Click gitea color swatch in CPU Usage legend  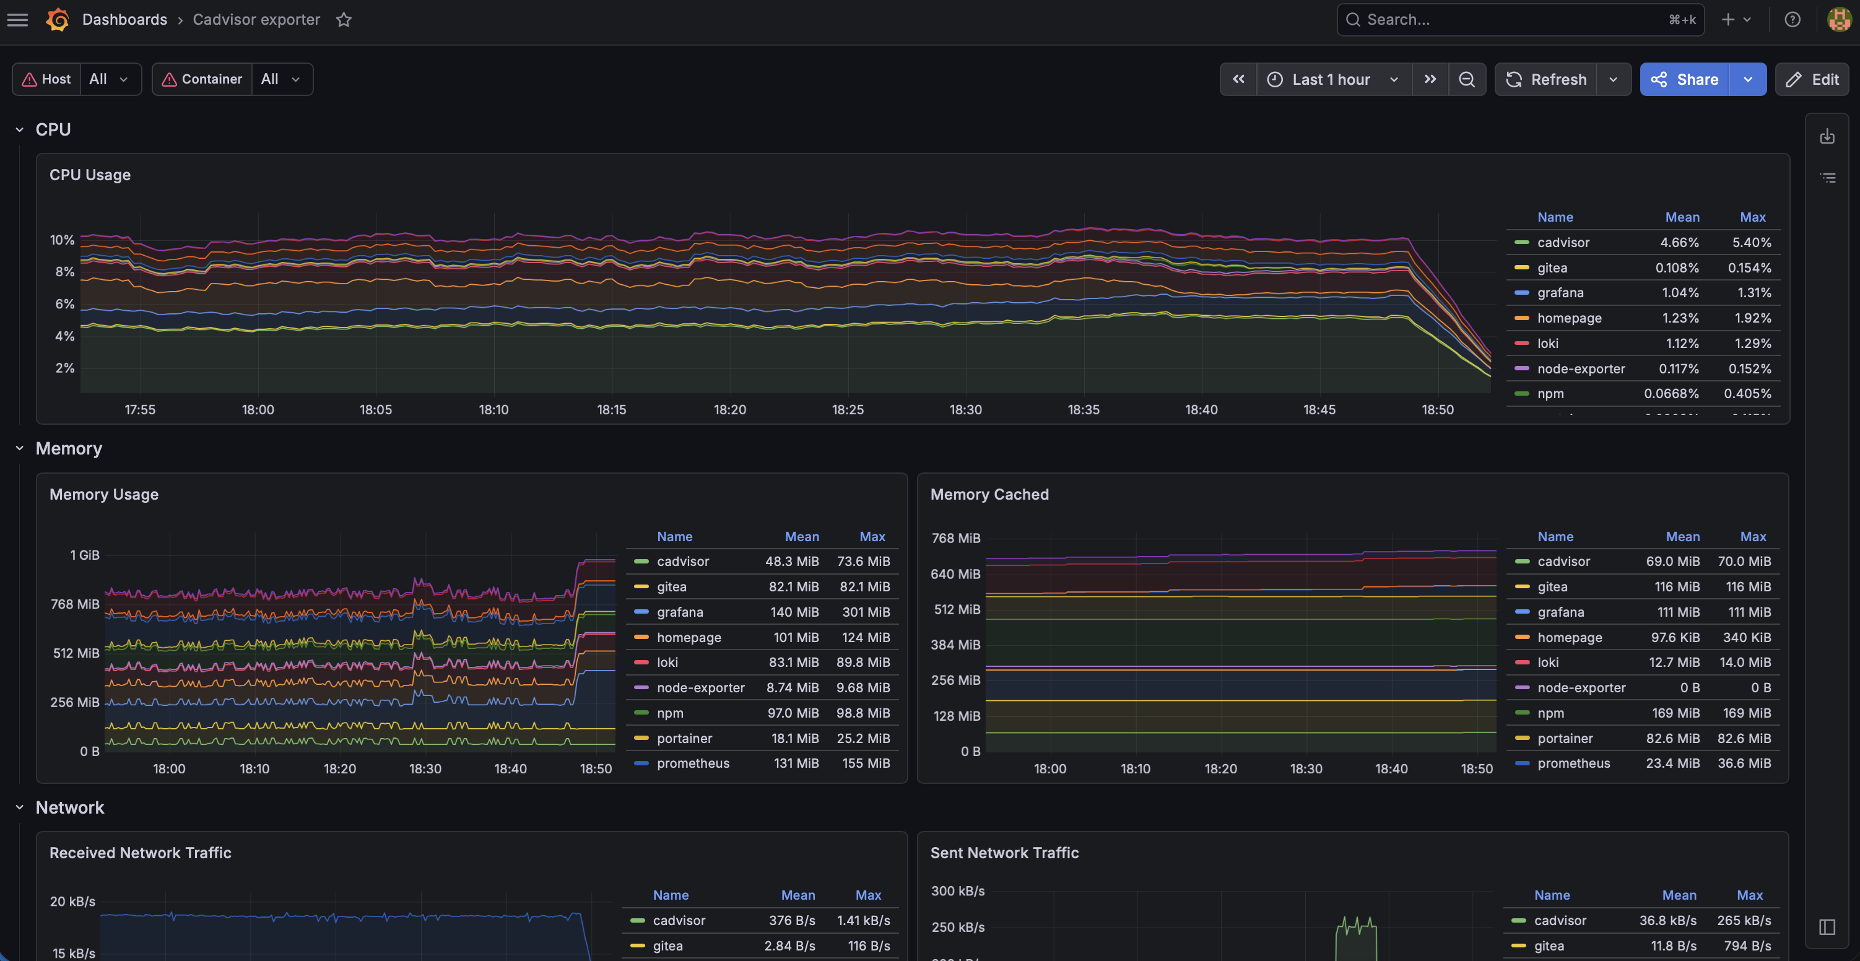pos(1521,268)
